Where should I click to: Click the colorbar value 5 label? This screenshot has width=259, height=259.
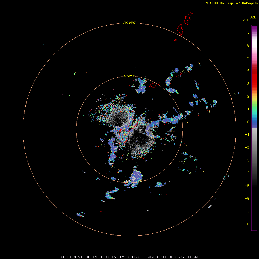(248, 58)
